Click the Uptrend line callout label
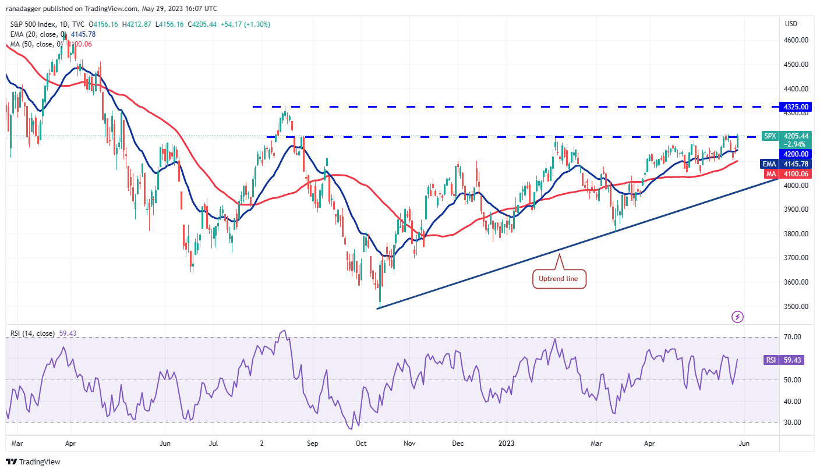This screenshot has height=472, width=820. click(559, 279)
